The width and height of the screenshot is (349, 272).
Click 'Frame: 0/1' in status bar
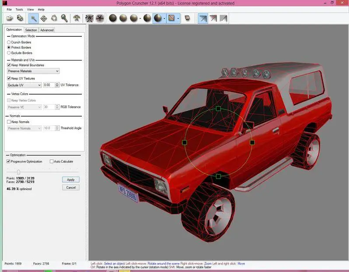(69, 264)
